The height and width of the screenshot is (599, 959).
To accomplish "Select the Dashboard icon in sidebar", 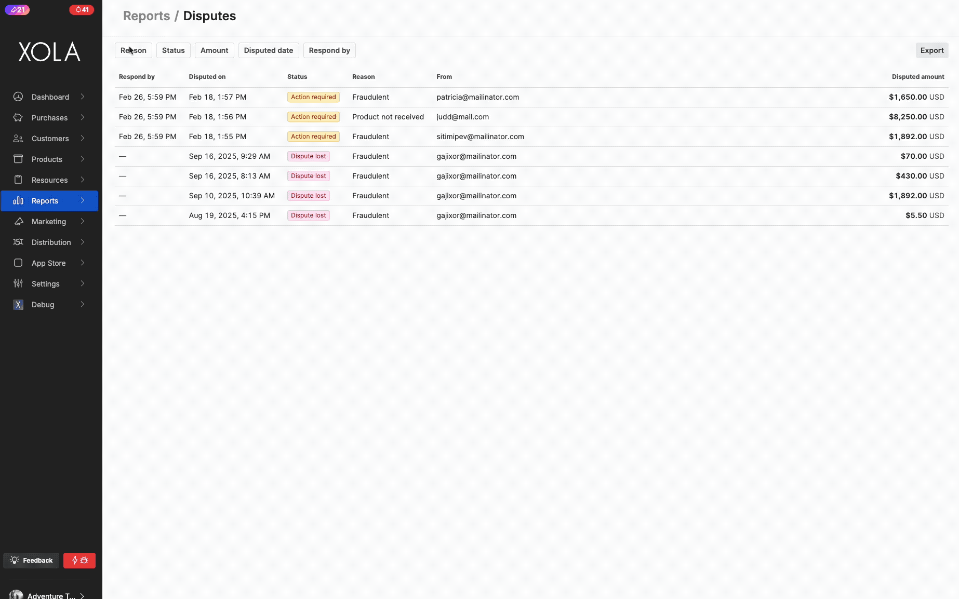I will tap(18, 97).
